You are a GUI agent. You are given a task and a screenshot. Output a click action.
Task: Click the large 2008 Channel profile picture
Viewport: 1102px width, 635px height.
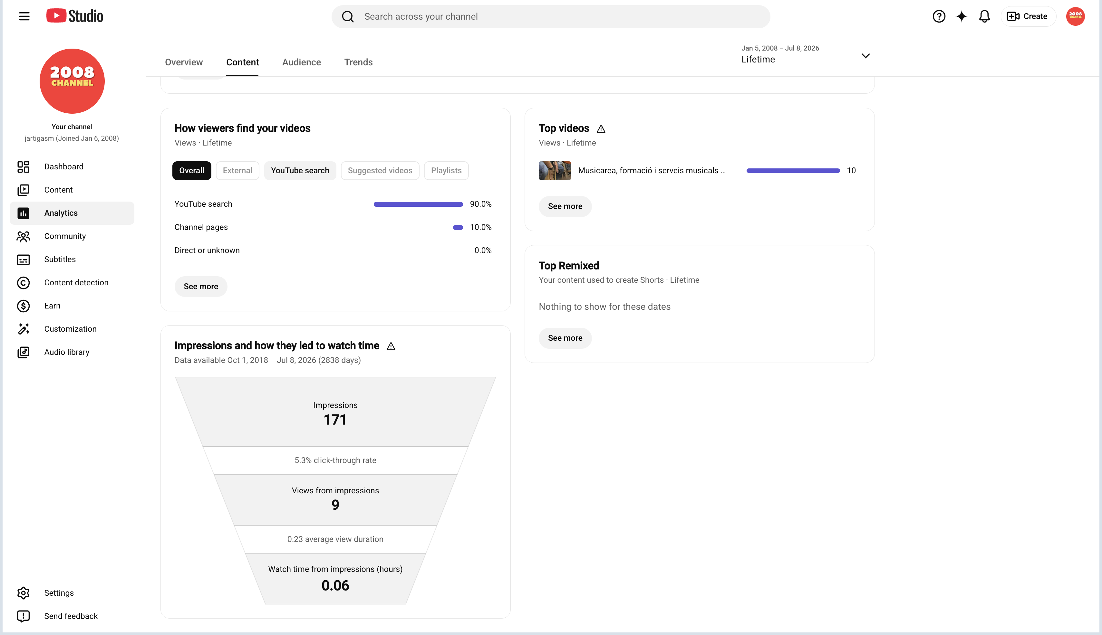72,81
